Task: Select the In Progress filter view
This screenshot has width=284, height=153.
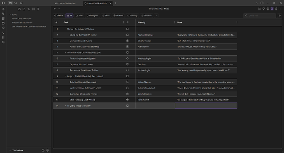Action: (x=92, y=16)
